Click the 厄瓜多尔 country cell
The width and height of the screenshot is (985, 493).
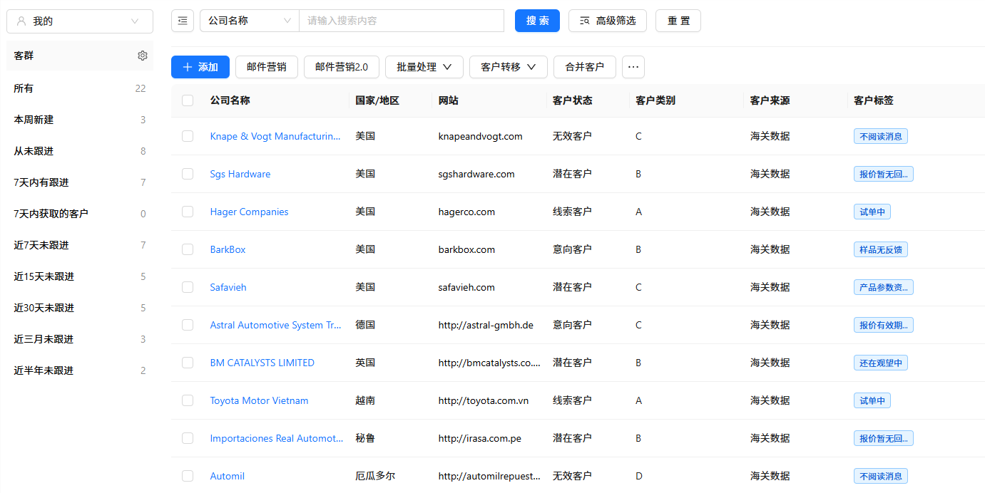pos(375,476)
